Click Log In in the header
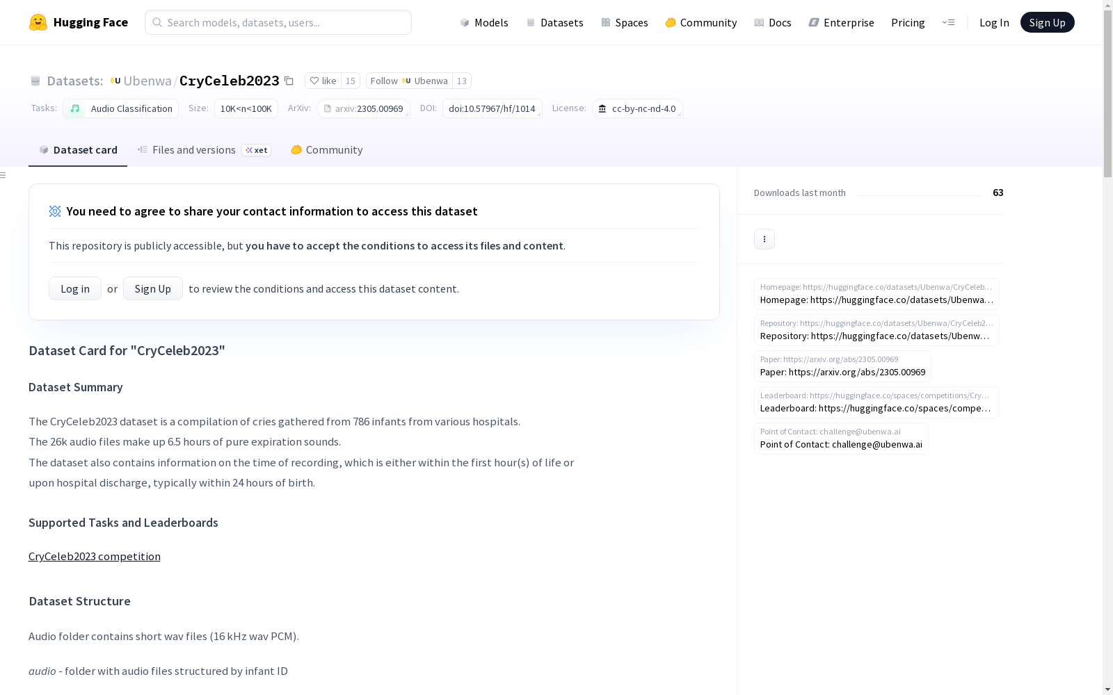1113x695 pixels. tap(994, 22)
